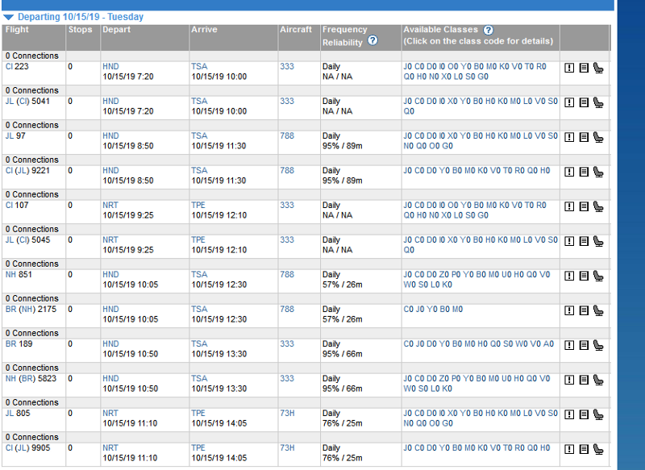Screen dimensions: 645x470
Task: View details list icon for CI 223
Action: pyautogui.click(x=584, y=68)
